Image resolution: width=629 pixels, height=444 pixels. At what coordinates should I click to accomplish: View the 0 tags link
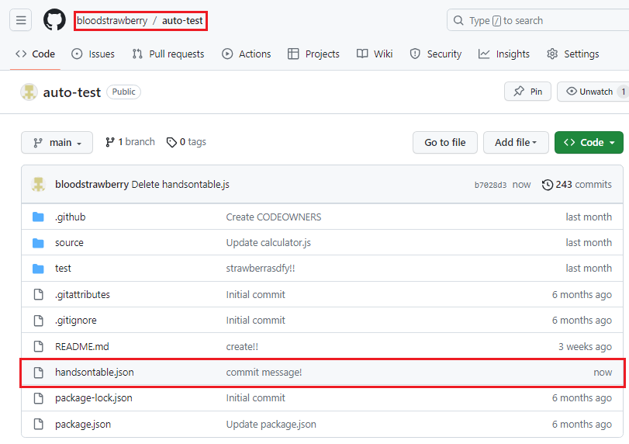click(186, 142)
